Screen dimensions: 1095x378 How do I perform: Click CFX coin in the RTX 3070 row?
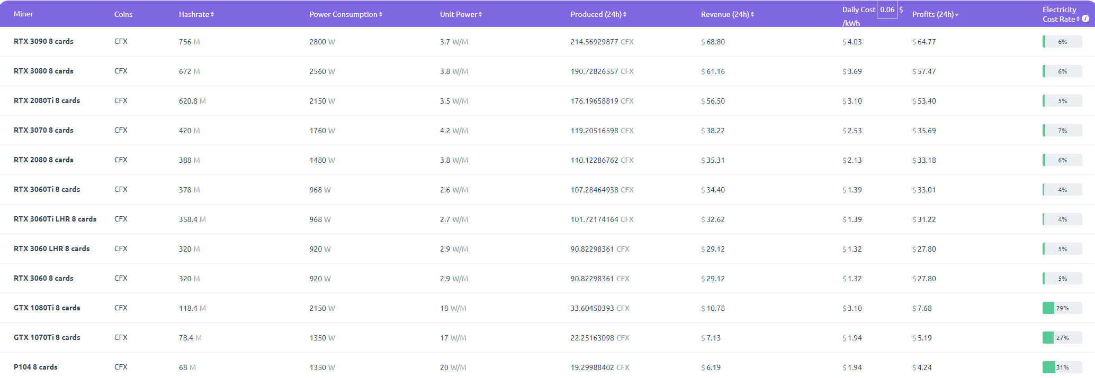(x=121, y=130)
